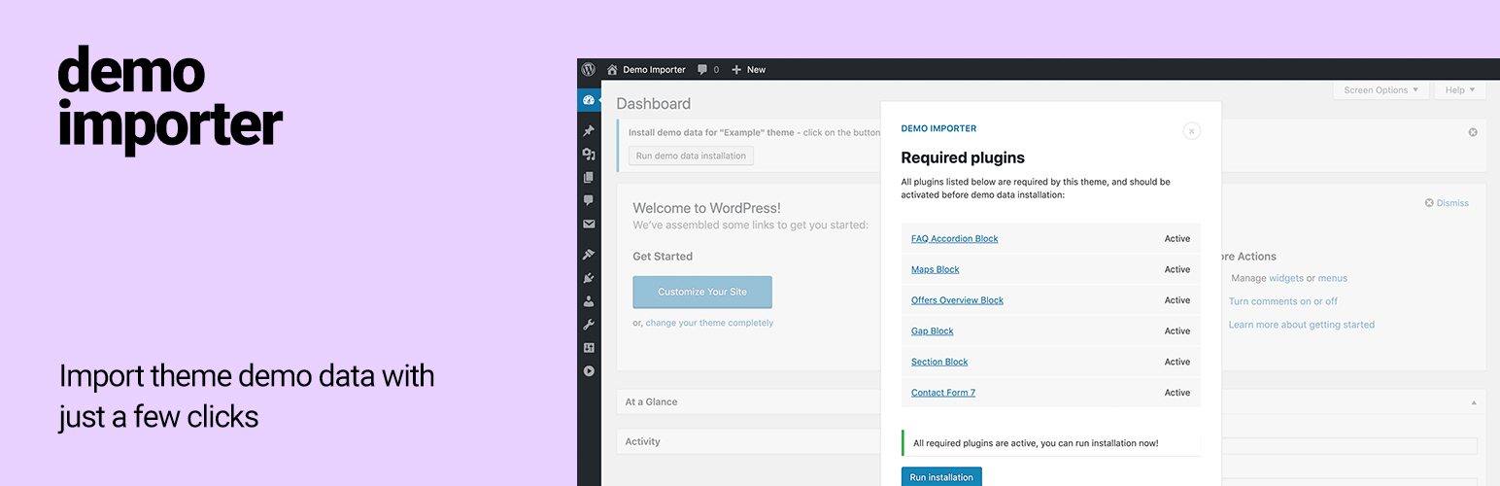Open the WordPress logo menu
This screenshot has width=1500, height=486.
pos(589,69)
